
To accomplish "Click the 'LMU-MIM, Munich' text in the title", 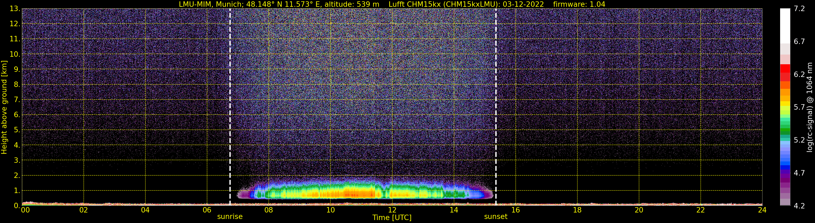I will [x=211, y=4].
